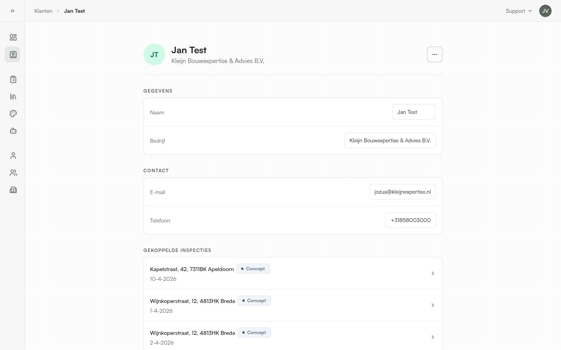Viewport: 561px width, 350px height.
Task: Click chevron on the 2-4-2026 inspection row
Action: click(x=433, y=337)
